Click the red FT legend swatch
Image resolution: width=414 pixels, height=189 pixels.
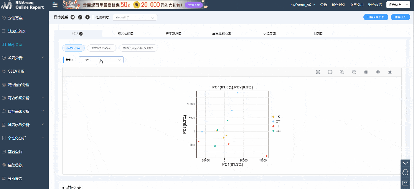273,126
